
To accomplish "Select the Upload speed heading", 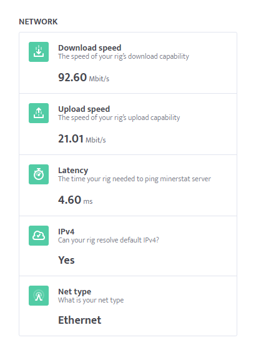I will click(84, 109).
